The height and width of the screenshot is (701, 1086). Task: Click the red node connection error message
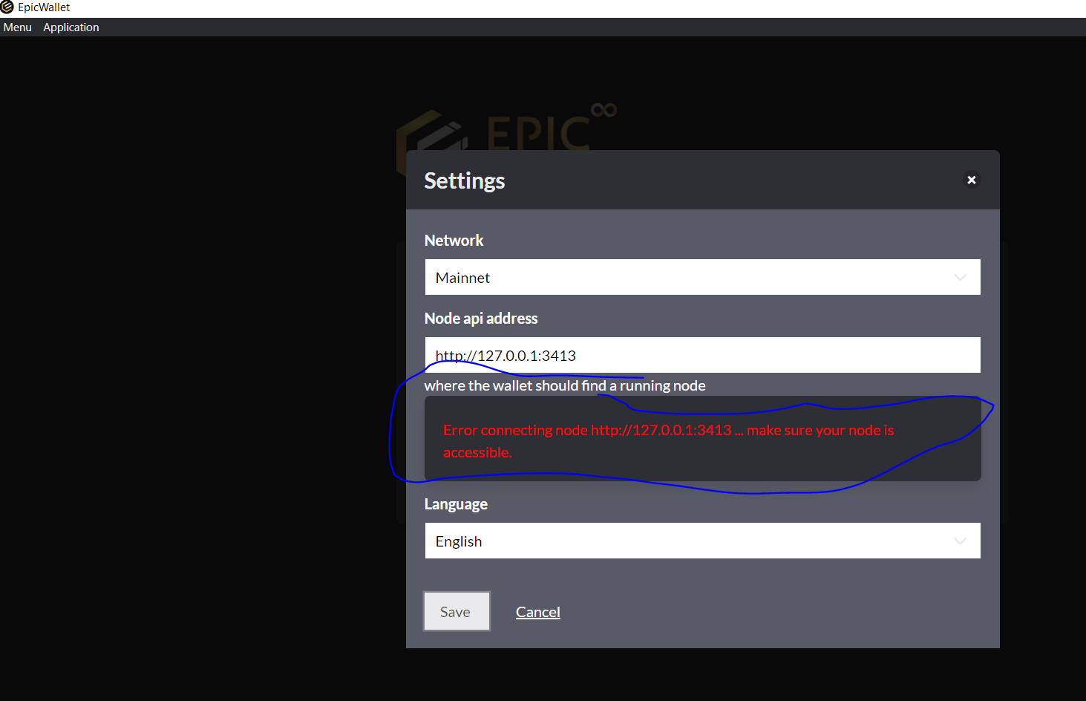click(667, 440)
